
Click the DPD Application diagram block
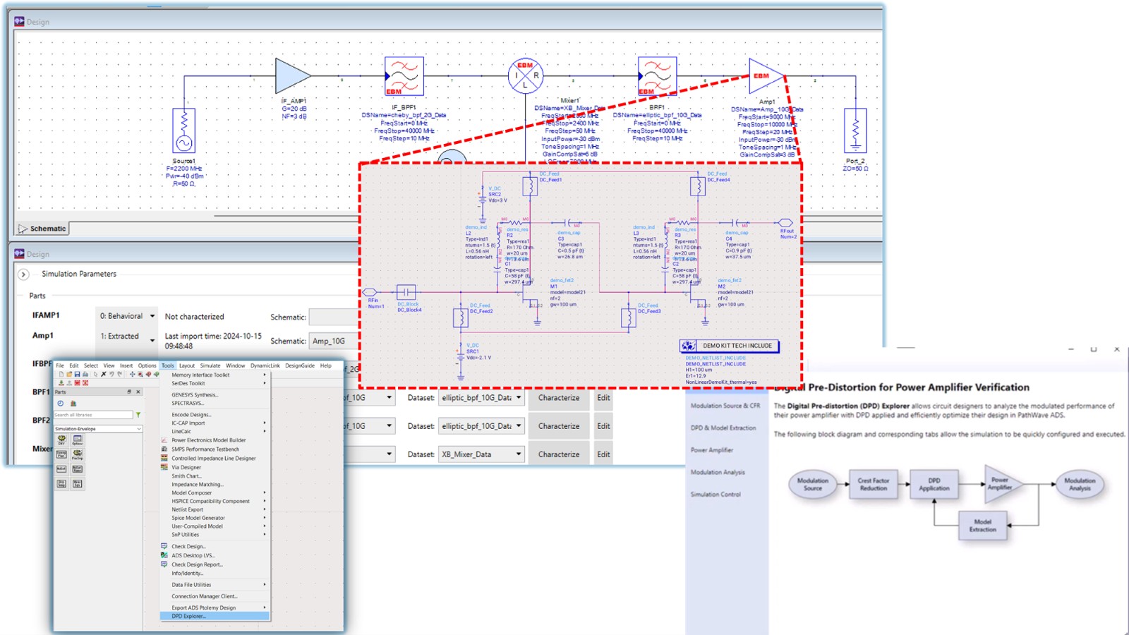coord(934,485)
